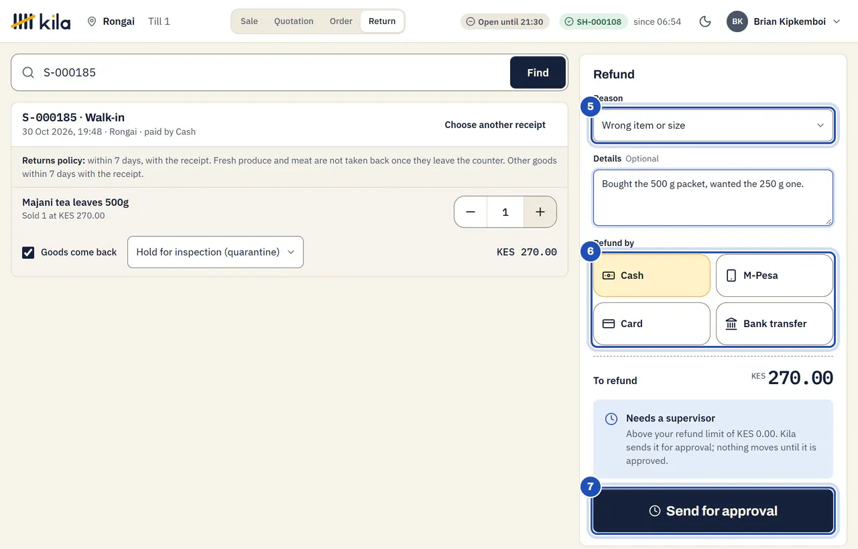
Task: Click the quantity value field showing 1
Action: pyautogui.click(x=505, y=212)
